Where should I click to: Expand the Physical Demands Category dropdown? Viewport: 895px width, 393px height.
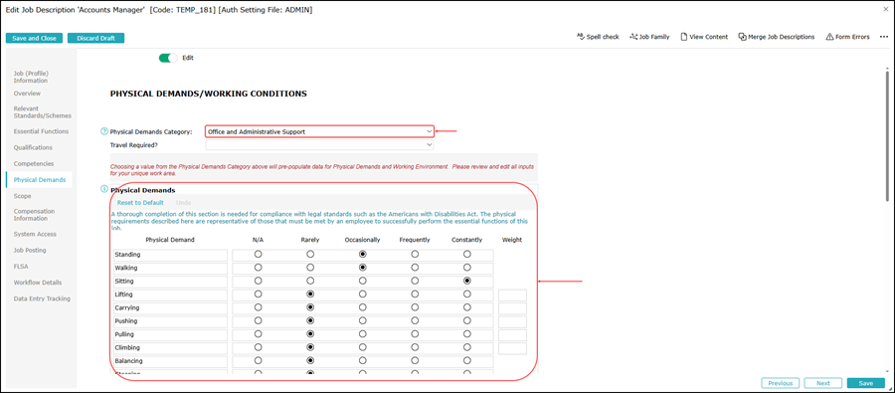point(319,131)
